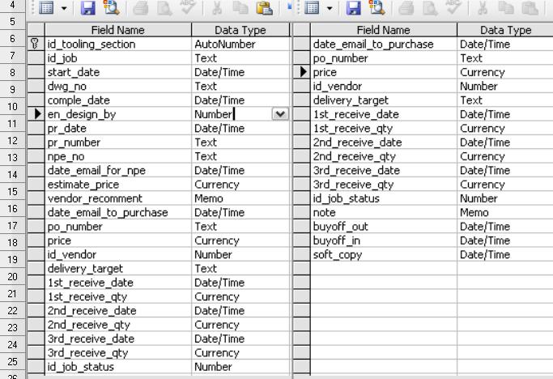Select the start_date field name
The width and height of the screenshot is (553, 379).
74,72
